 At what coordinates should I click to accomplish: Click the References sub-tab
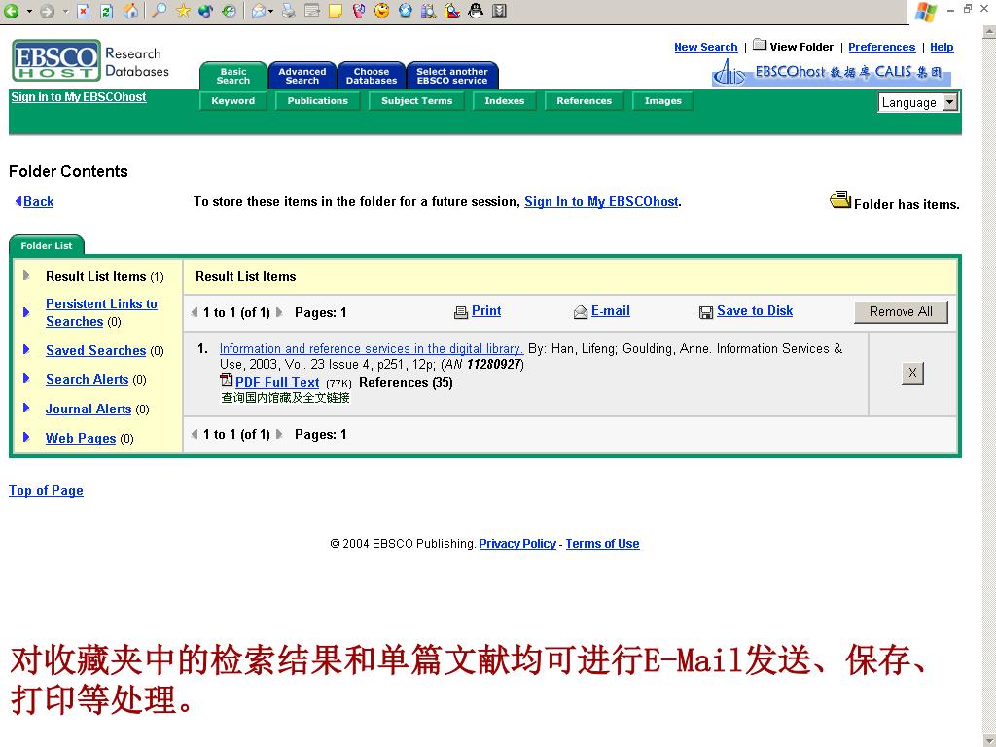[585, 101]
